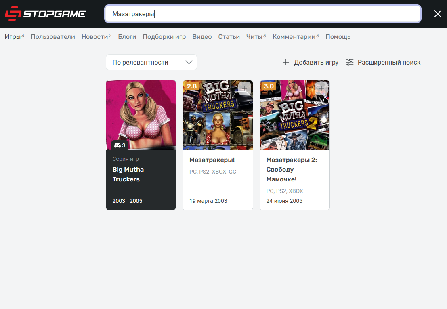View the Комментарии tab
Viewport: 447px width, 309px height.
(294, 37)
